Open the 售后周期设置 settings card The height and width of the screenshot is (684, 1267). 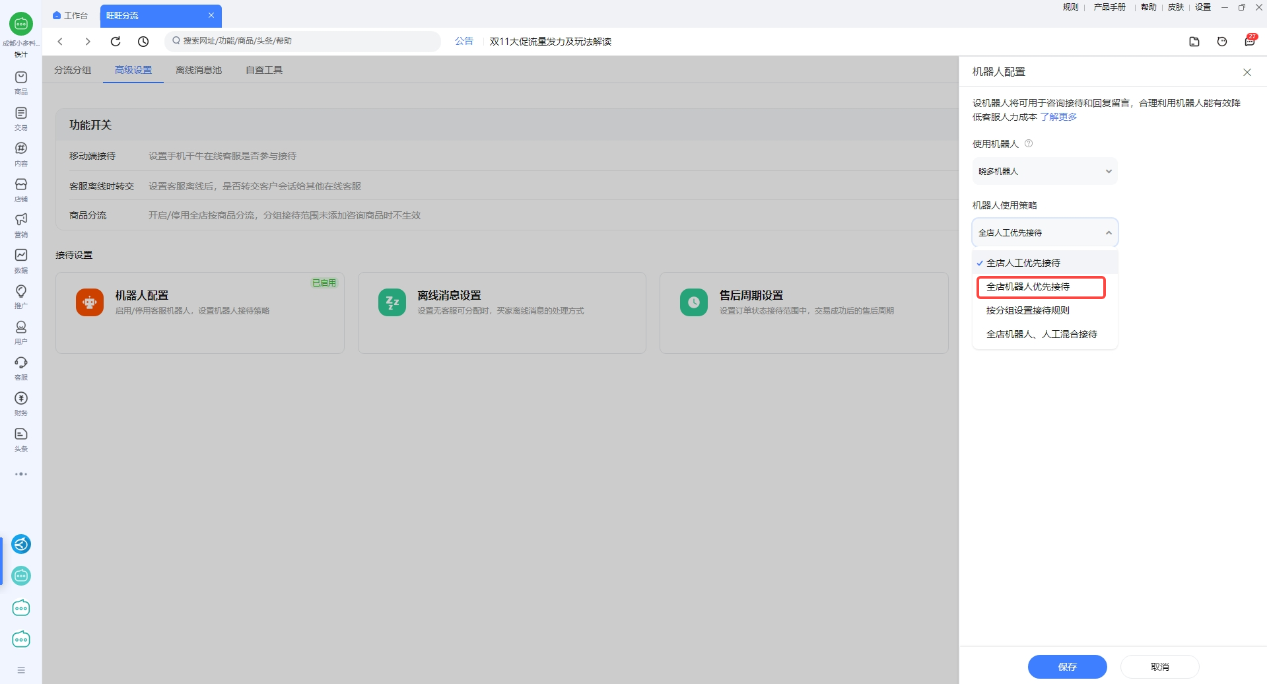point(804,313)
